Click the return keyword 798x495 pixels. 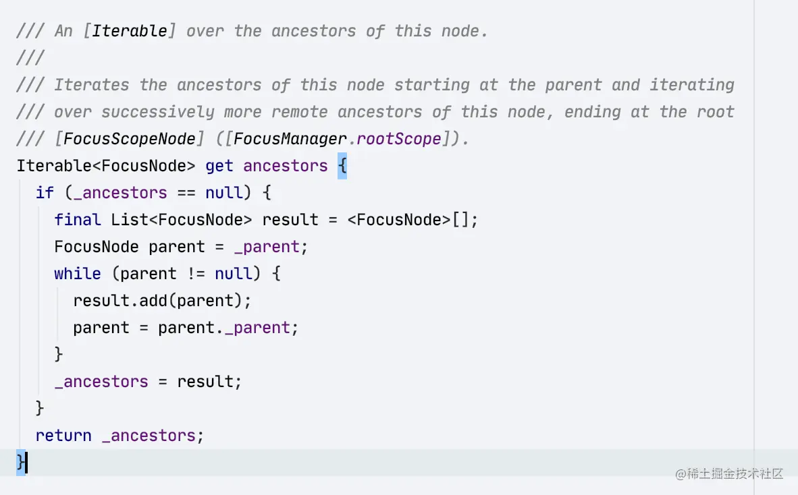(x=63, y=436)
